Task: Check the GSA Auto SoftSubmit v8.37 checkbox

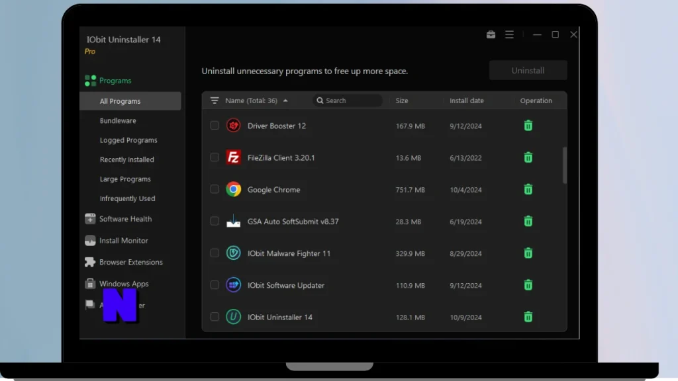Action: [x=215, y=221]
